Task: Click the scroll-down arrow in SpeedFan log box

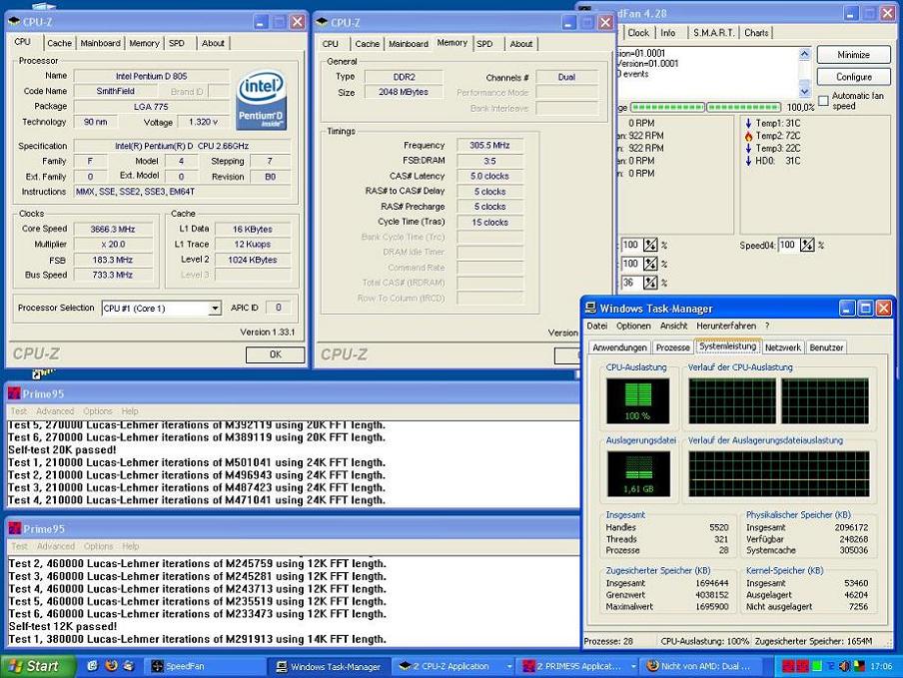Action: point(804,91)
